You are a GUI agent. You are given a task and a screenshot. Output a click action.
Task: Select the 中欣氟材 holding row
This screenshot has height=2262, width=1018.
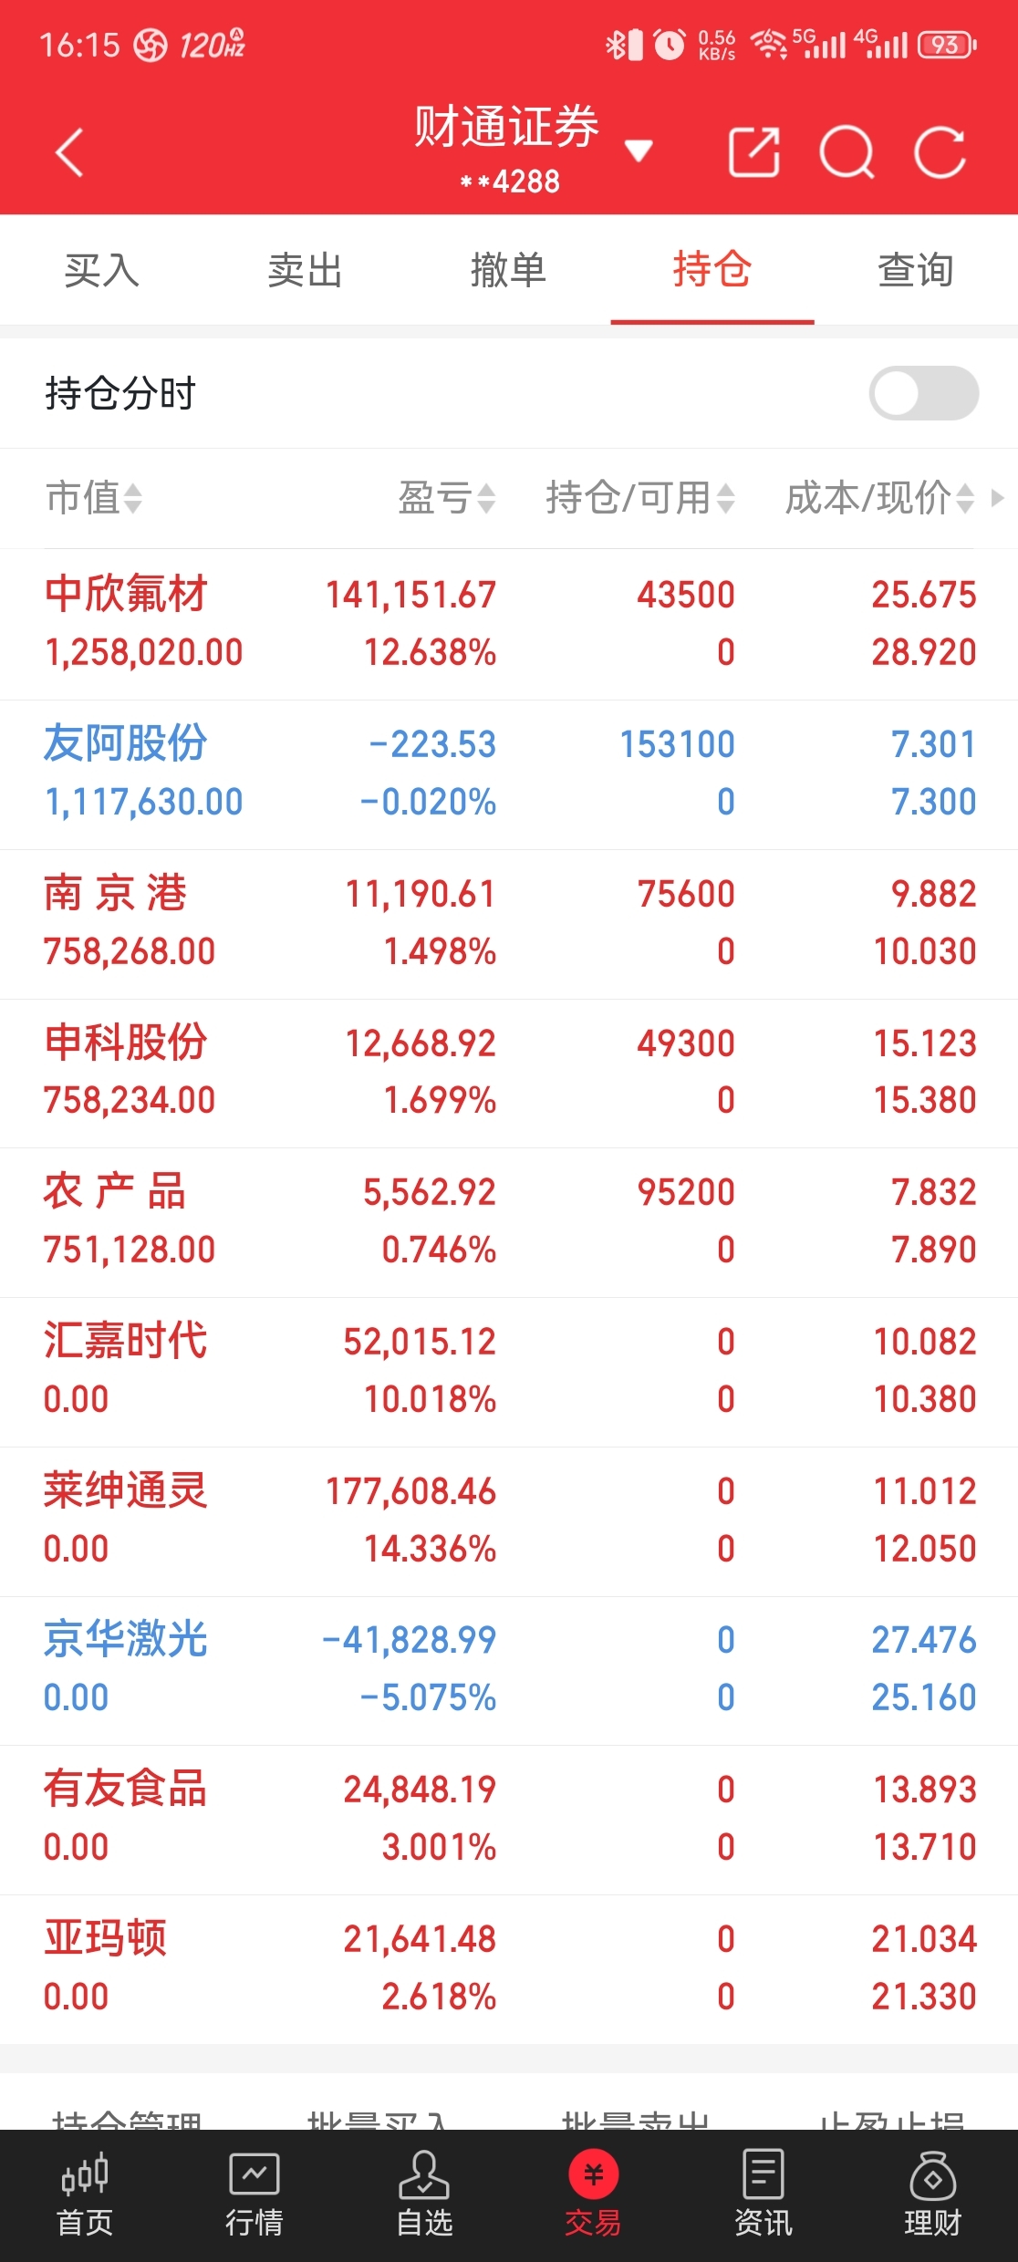click(509, 624)
